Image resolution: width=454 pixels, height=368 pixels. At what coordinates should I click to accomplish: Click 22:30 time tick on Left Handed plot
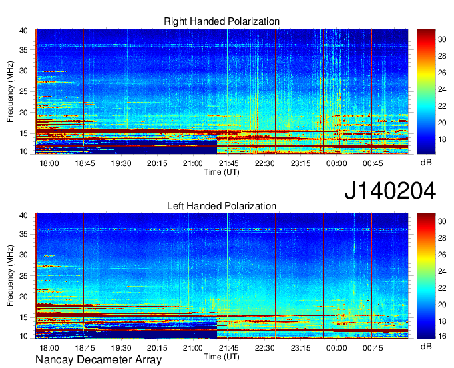[264, 348]
